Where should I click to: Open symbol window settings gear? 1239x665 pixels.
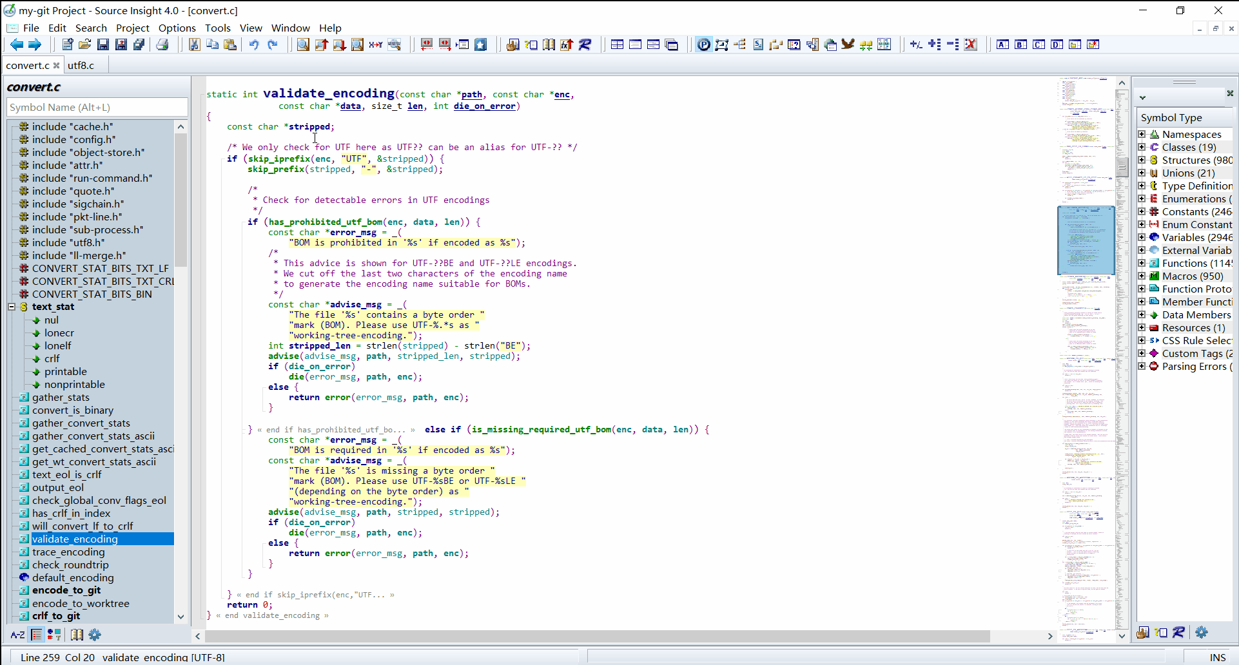point(95,635)
